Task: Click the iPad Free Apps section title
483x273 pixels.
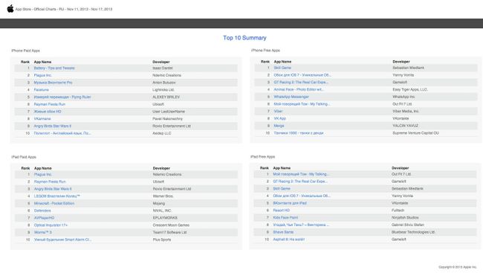Action: coord(263,157)
